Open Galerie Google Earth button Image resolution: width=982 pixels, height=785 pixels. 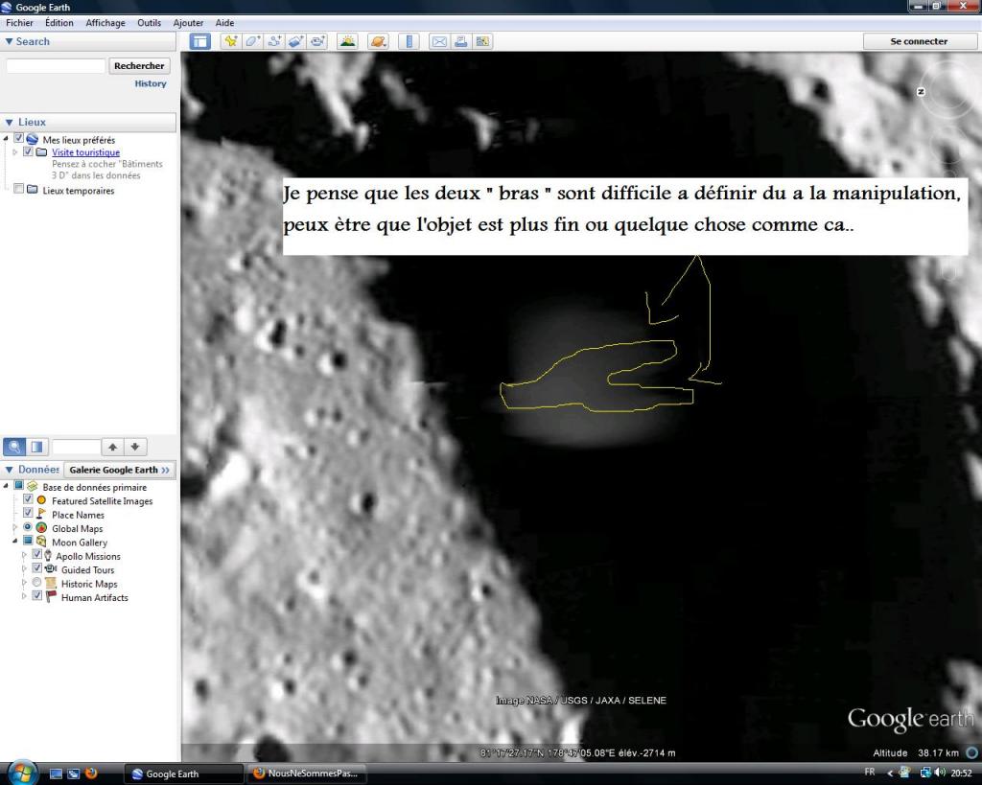(x=119, y=470)
